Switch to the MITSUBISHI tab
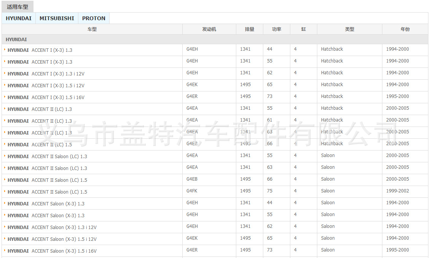This screenshot has width=433, height=258. (57, 18)
